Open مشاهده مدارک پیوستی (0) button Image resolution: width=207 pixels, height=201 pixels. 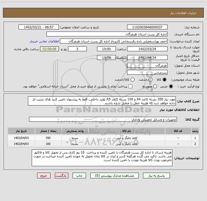click(x=115, y=176)
